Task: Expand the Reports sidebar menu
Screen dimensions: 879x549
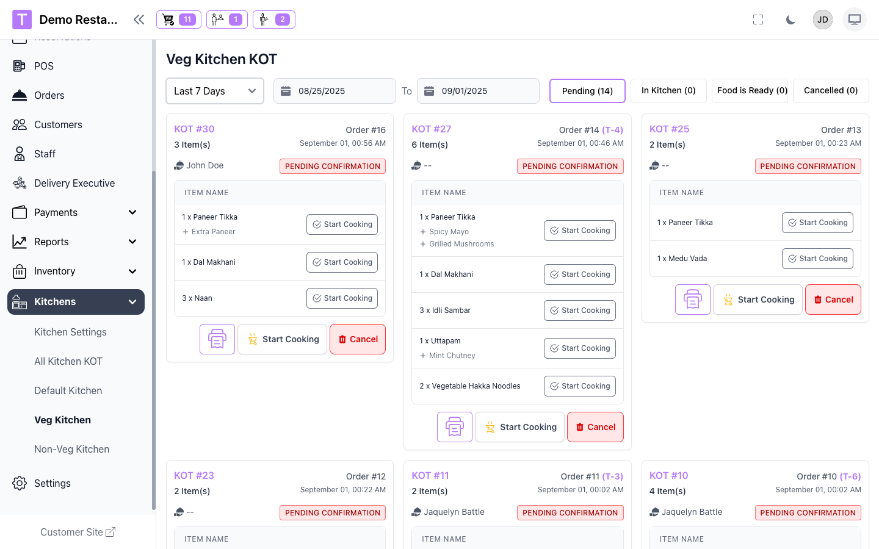Action: (76, 242)
